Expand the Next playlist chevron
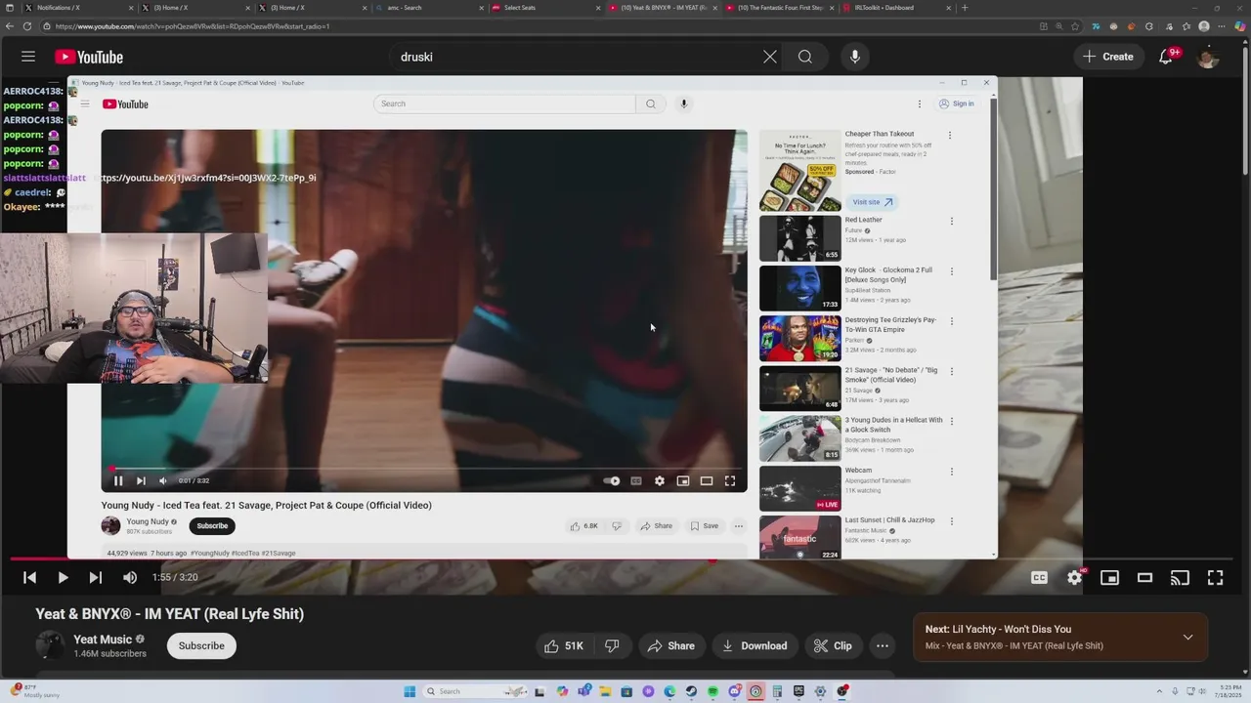The height and width of the screenshot is (703, 1251). 1187,637
